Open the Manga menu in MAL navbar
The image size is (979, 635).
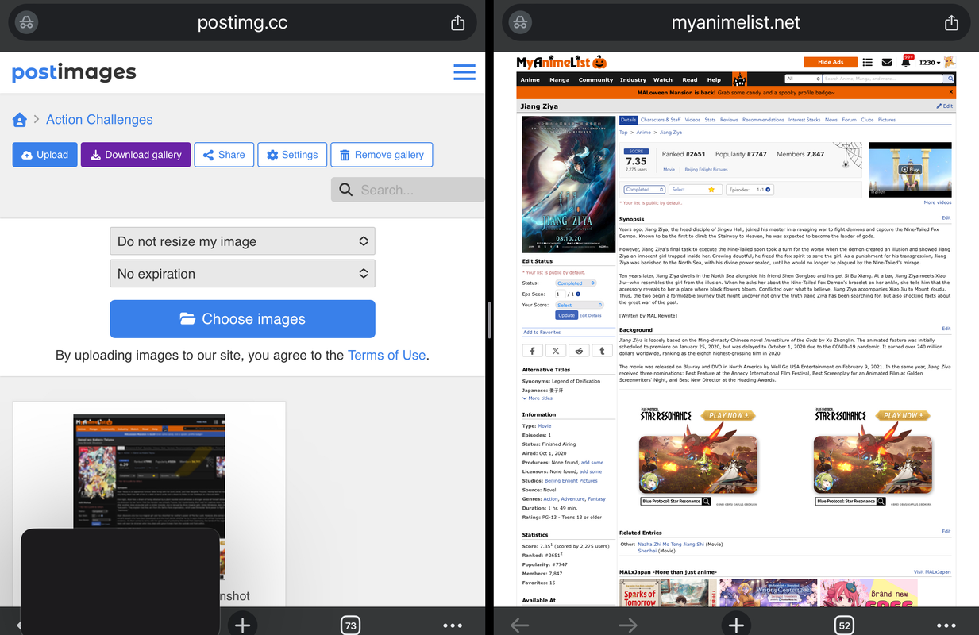tap(559, 79)
